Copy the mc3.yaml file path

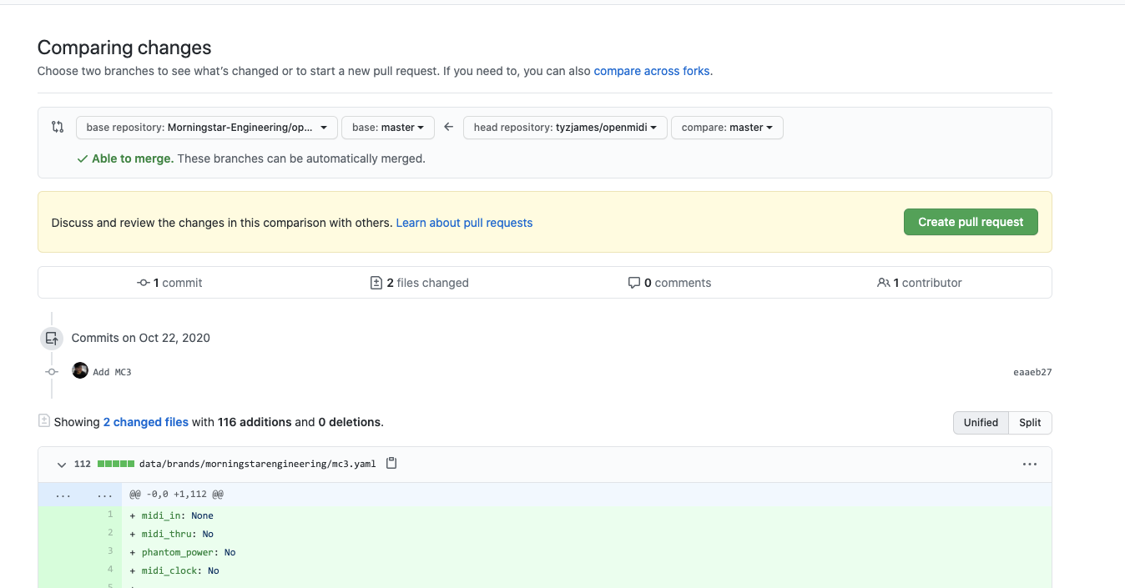(x=391, y=464)
